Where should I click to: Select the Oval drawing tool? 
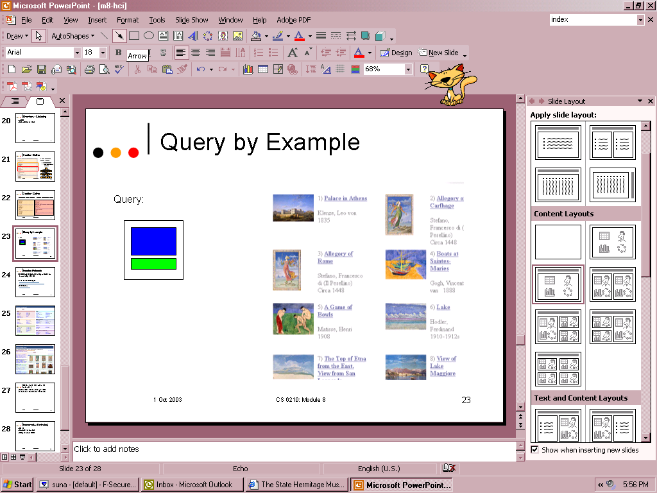pyautogui.click(x=148, y=36)
